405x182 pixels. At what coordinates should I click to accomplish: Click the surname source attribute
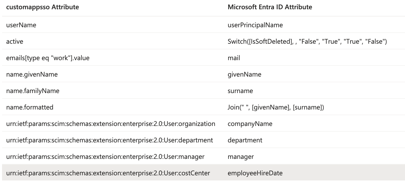pos(240,91)
